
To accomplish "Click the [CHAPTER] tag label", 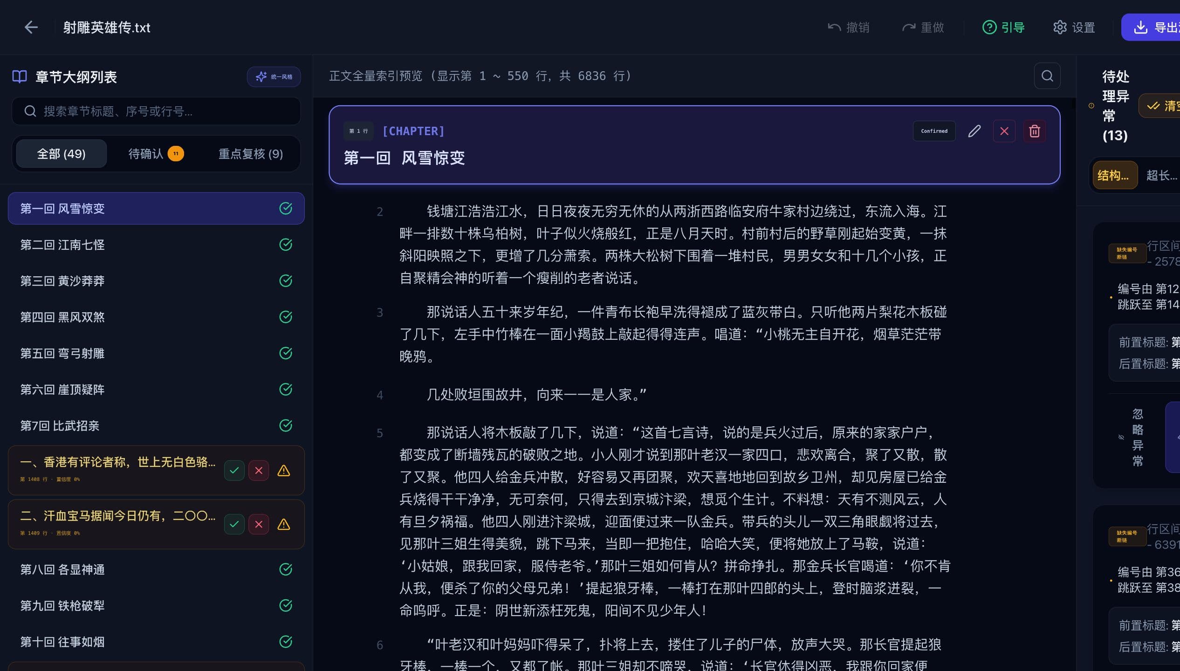I will tap(413, 131).
